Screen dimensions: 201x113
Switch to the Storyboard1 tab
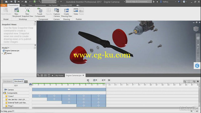click(x=8, y=81)
